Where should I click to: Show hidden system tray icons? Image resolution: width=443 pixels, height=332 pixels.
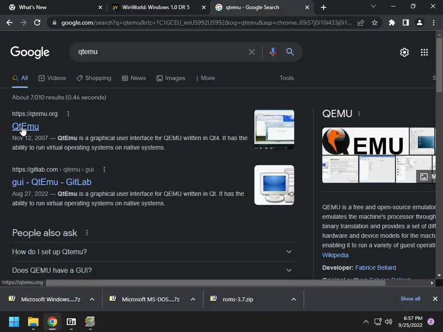click(x=366, y=322)
